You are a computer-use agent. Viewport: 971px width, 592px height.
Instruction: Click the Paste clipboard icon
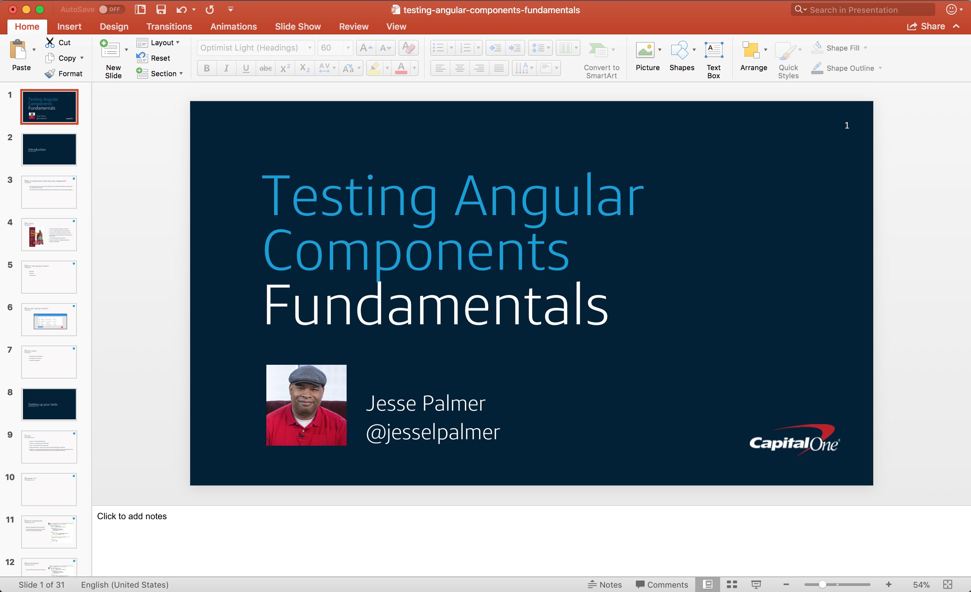pyautogui.click(x=18, y=50)
